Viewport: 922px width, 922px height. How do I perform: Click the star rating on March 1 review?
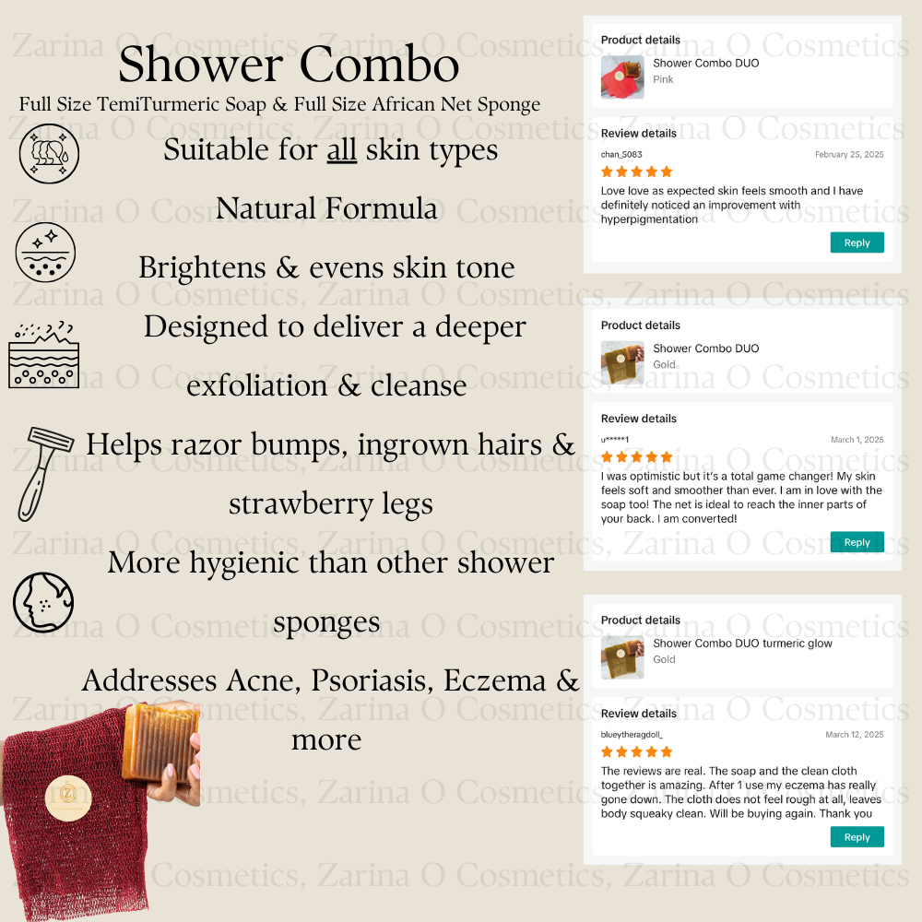636,457
